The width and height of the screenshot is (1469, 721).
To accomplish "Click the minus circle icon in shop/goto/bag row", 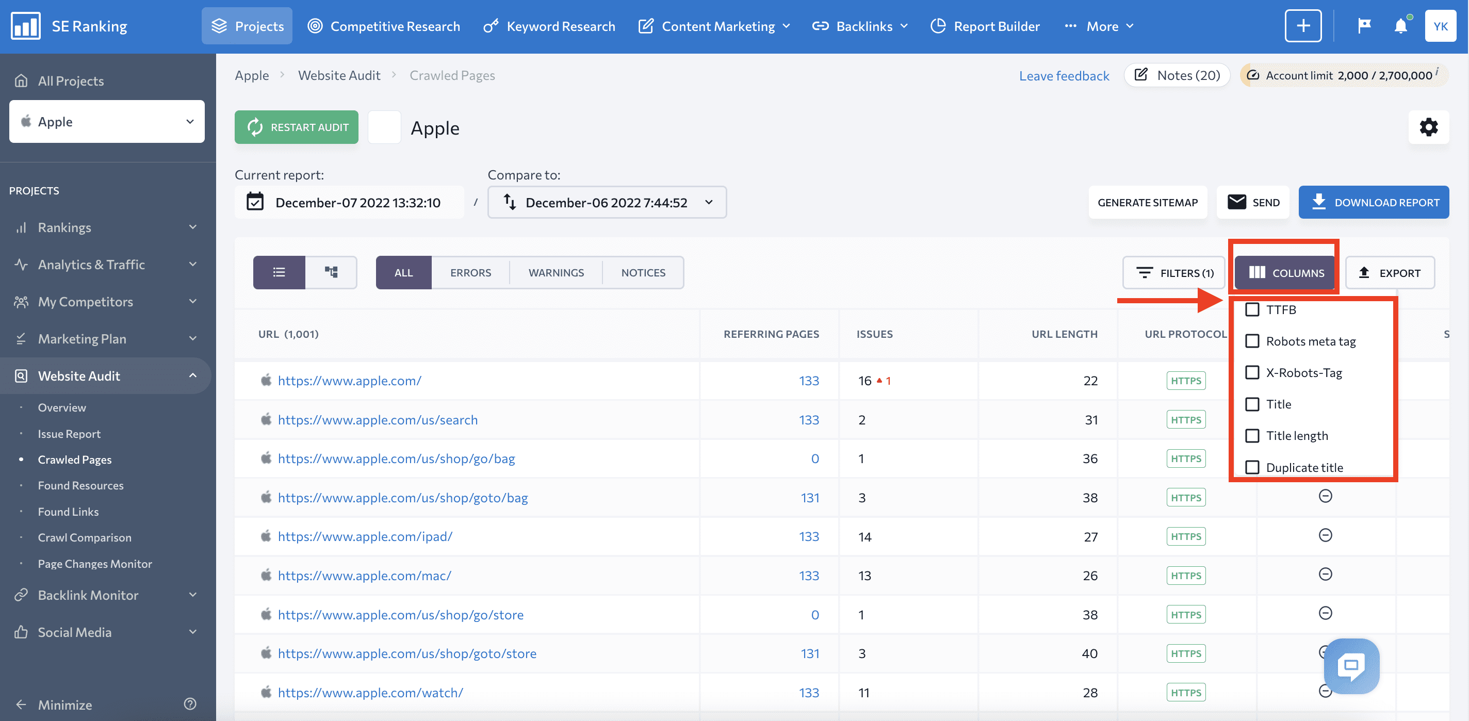I will pos(1325,496).
